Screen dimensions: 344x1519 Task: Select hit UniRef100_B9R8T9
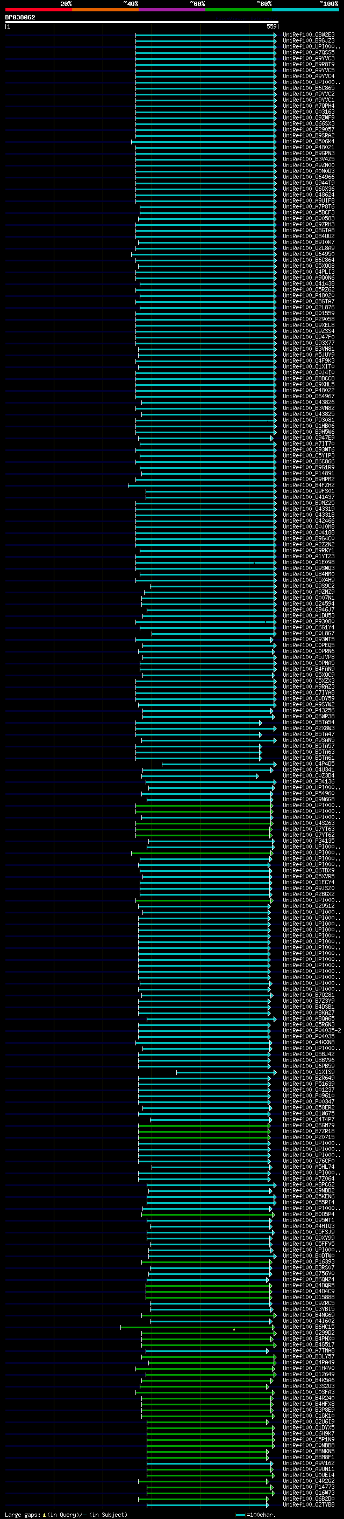tap(309, 64)
